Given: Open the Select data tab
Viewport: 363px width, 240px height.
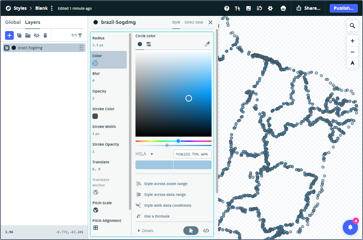Looking at the screenshot, I should click(193, 22).
